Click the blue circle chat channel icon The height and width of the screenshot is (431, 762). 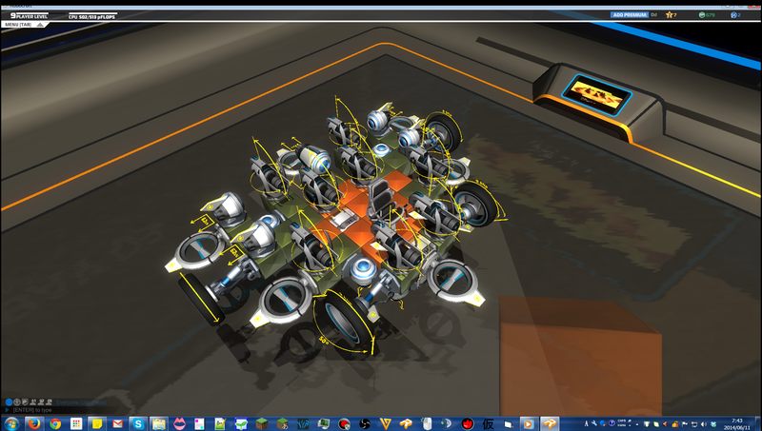pos(9,402)
